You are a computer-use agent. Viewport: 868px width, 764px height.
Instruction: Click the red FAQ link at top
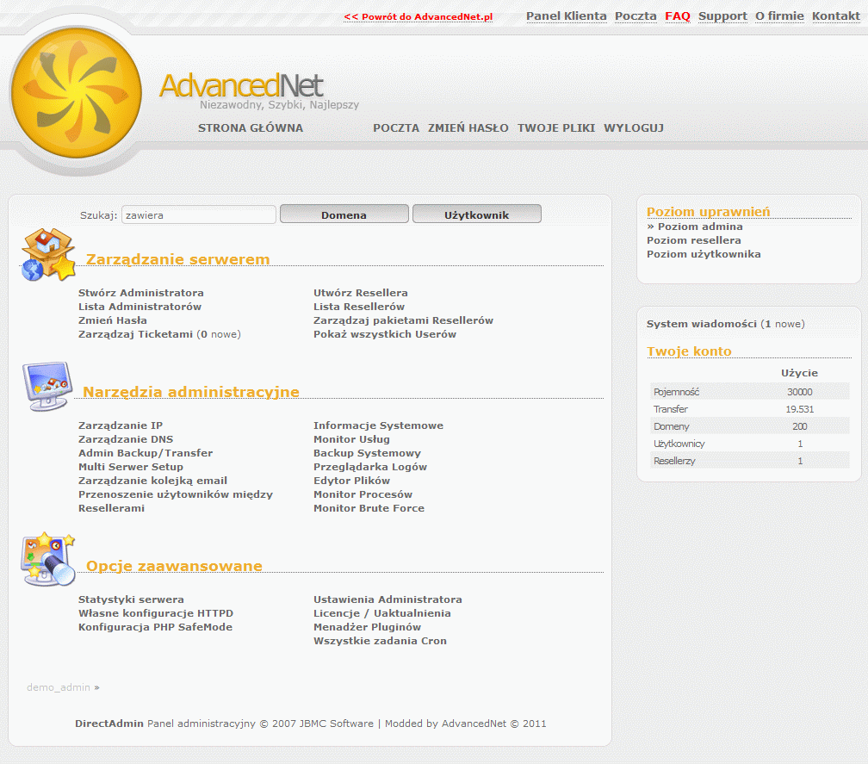678,16
